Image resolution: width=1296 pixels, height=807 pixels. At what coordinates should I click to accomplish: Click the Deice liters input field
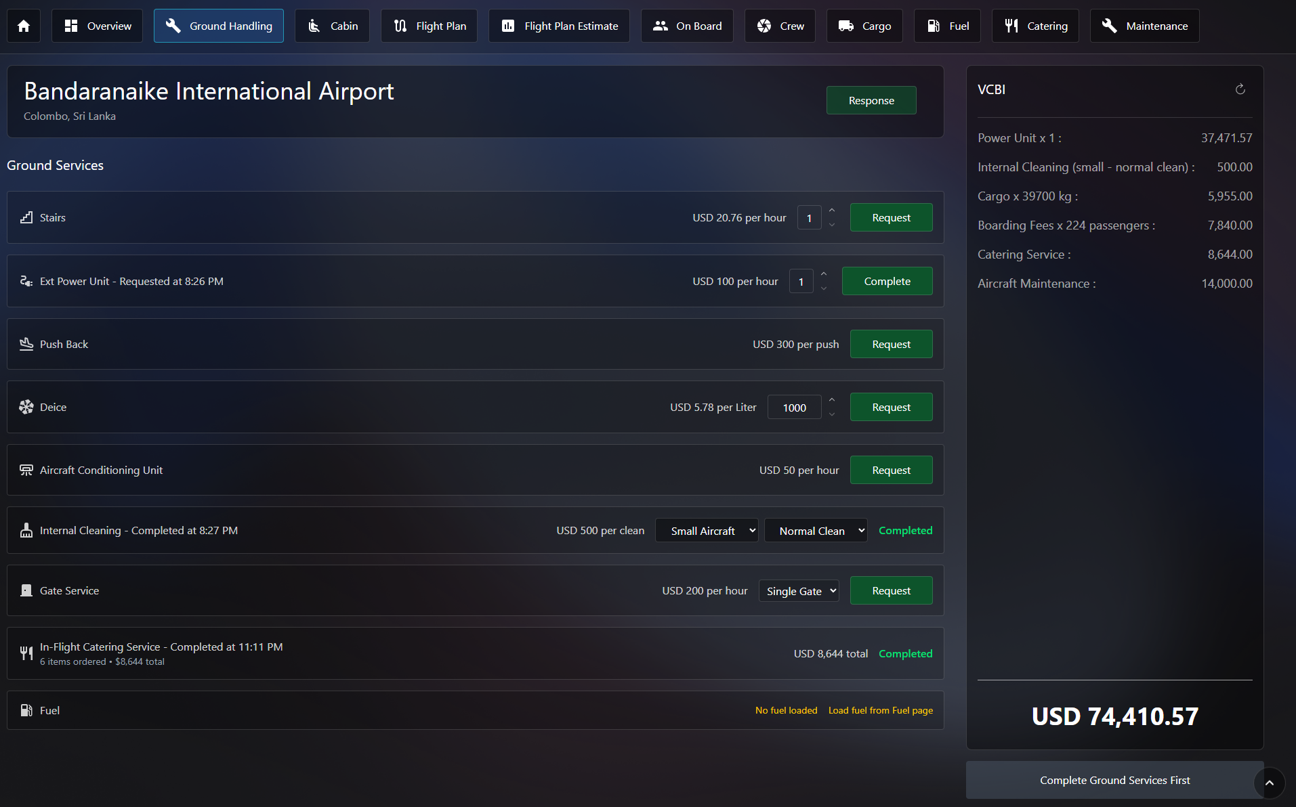(794, 408)
